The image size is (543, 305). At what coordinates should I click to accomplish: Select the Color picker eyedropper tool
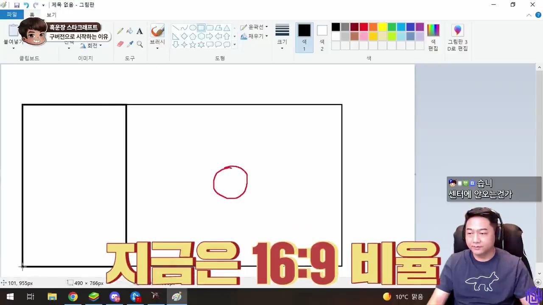(130, 44)
